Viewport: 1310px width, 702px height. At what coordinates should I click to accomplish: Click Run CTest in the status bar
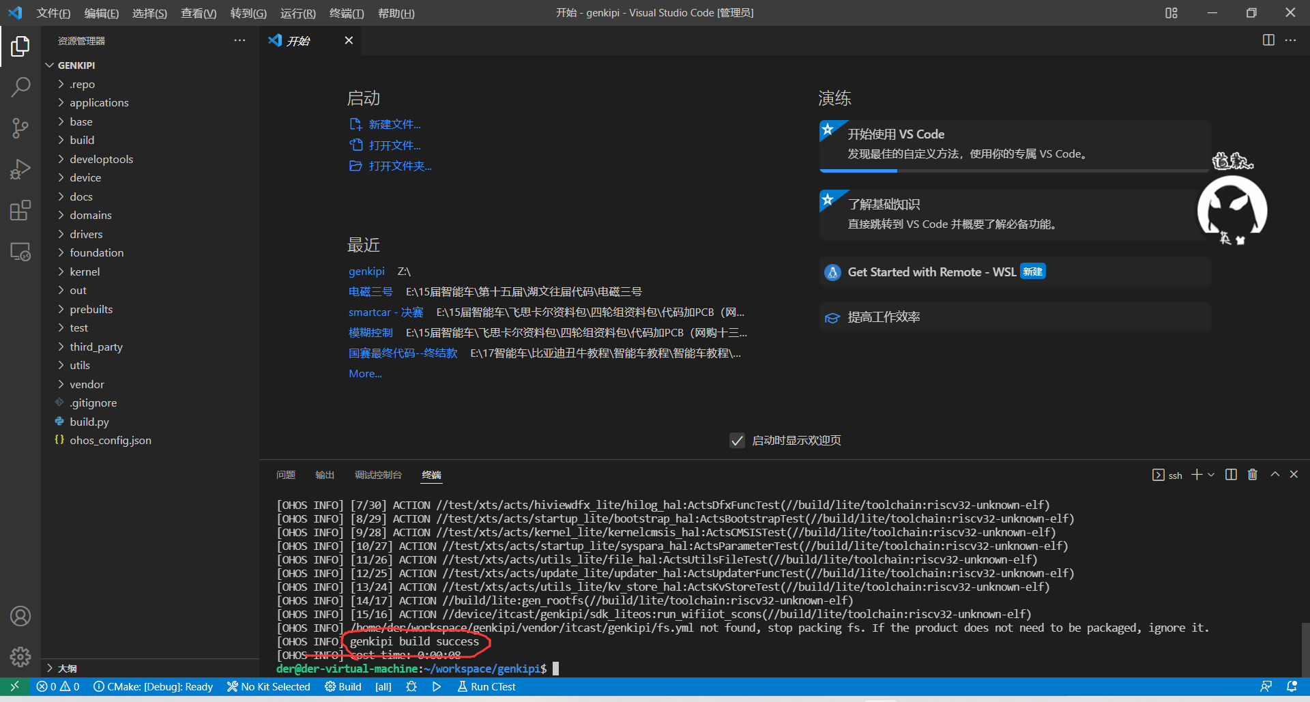[x=486, y=687]
